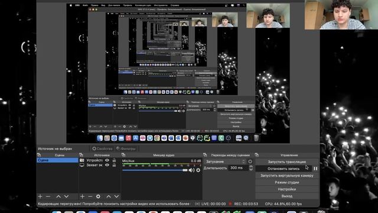Select the Захват эк source row
Screen dimensions: 378x213
[x=100, y=165]
